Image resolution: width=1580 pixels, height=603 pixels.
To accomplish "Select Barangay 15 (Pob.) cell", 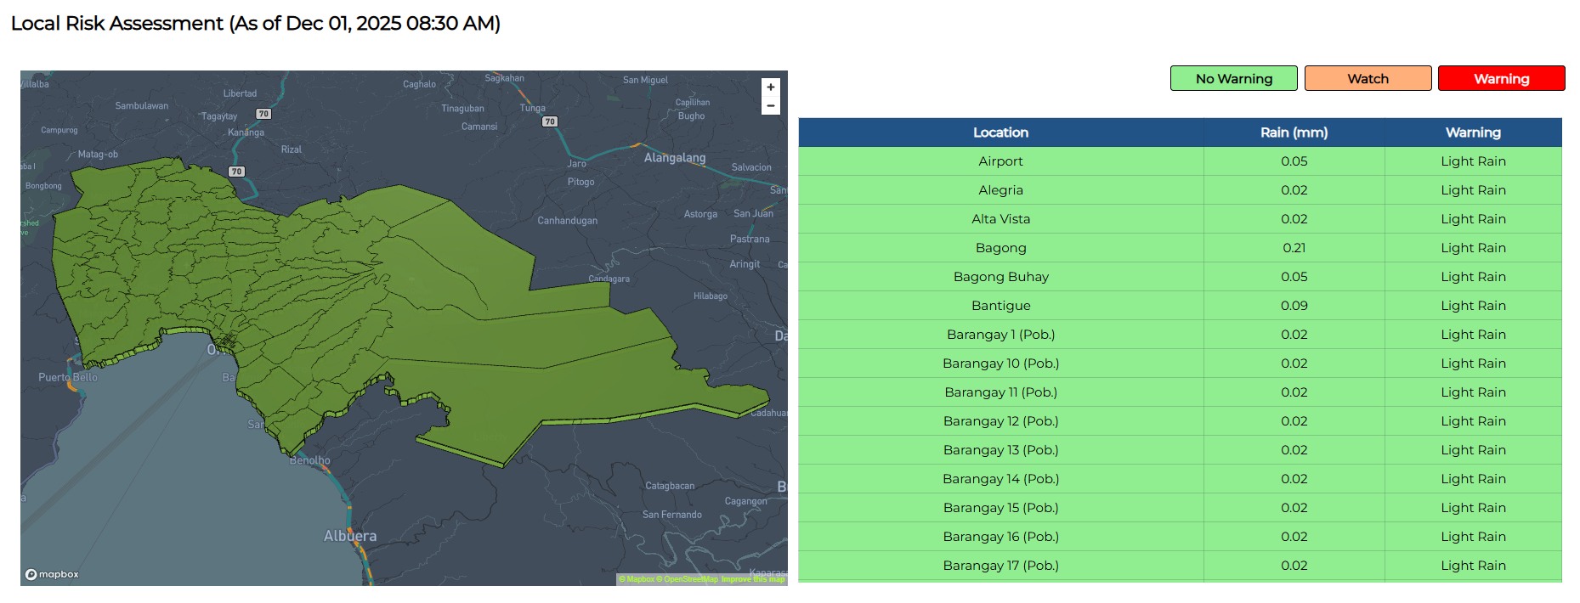I will click(x=1000, y=508).
